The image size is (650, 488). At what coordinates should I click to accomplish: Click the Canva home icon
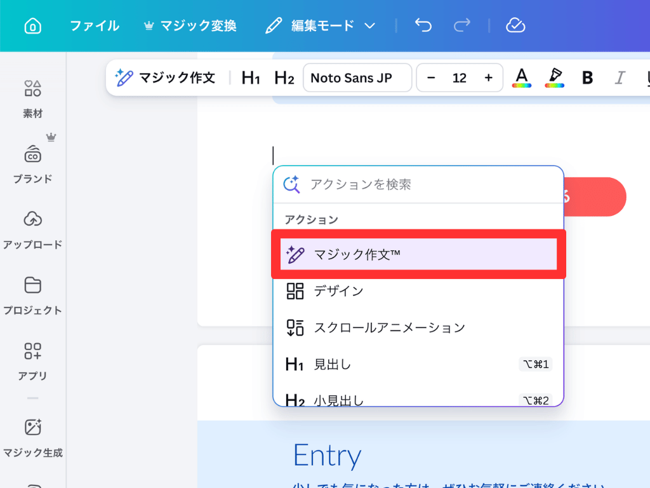point(32,25)
